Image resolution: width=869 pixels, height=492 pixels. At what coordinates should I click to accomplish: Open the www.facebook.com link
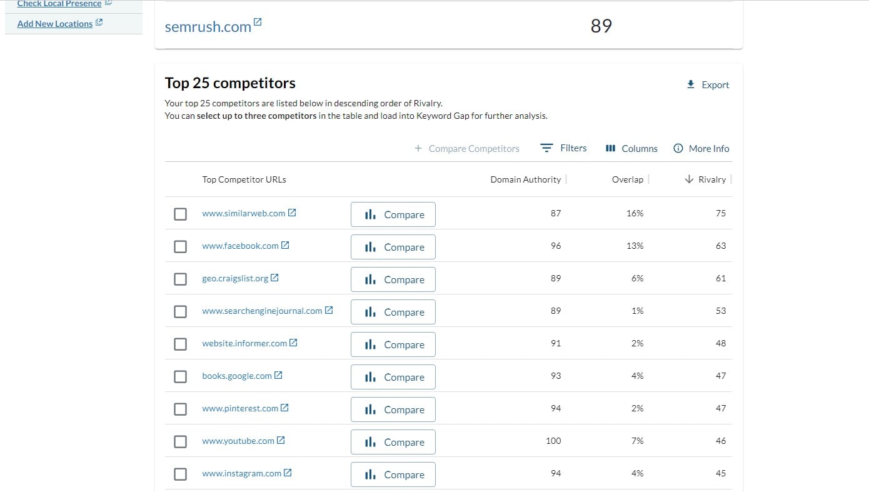click(240, 246)
